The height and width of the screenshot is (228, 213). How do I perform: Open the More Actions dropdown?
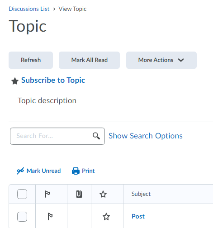[161, 60]
